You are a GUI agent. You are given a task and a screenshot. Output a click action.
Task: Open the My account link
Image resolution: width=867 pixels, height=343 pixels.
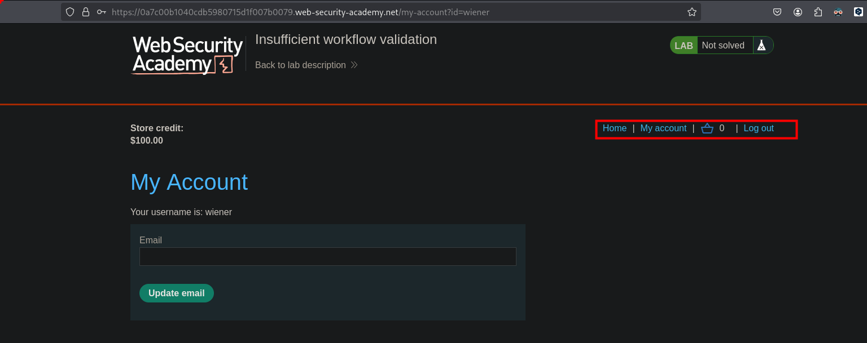[x=663, y=128]
